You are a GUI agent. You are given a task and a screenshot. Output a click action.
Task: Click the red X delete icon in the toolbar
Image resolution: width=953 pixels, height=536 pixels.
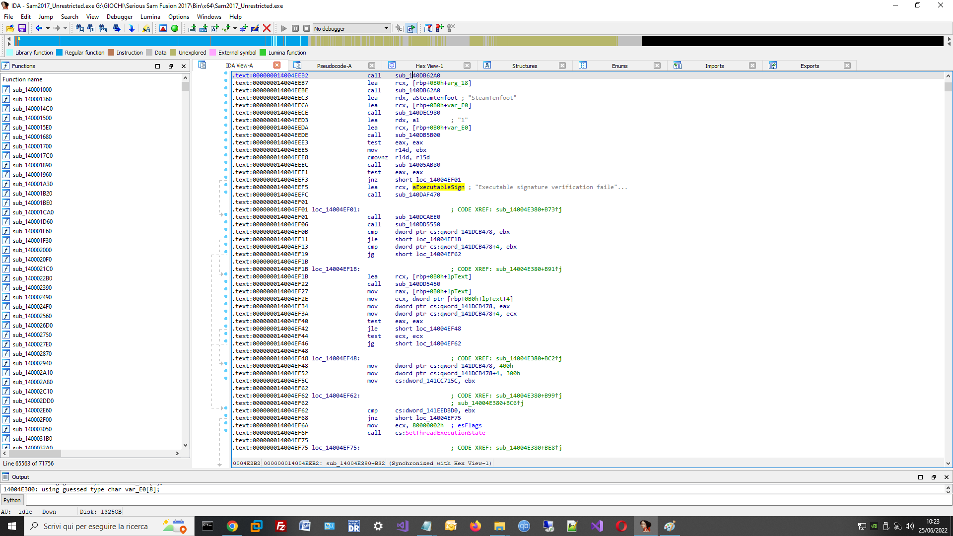267,28
